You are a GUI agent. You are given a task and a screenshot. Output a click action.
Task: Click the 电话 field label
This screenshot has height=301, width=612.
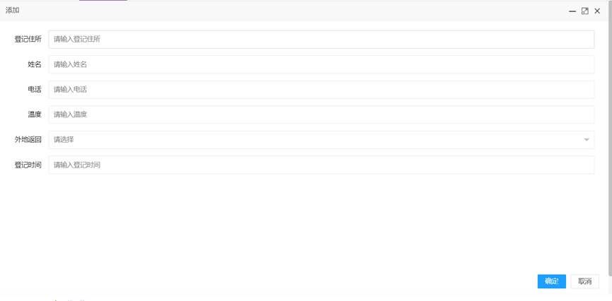[x=35, y=90]
